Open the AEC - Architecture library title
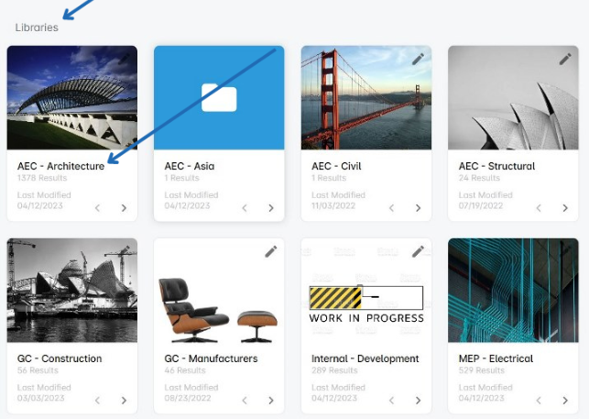The image size is (589, 419). click(x=60, y=166)
